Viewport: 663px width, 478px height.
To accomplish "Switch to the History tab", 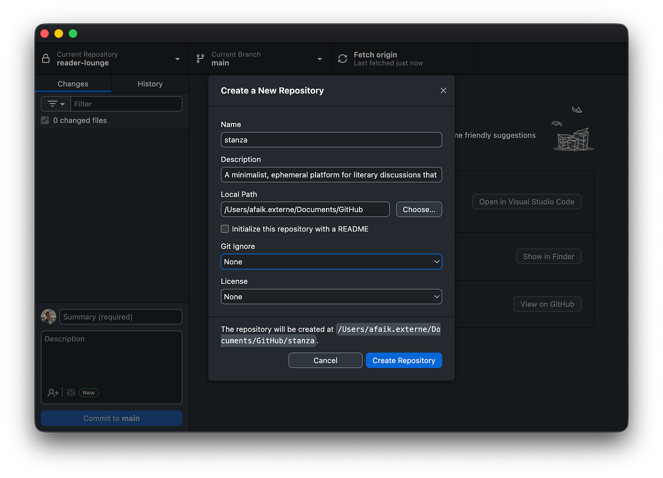I will coord(150,83).
